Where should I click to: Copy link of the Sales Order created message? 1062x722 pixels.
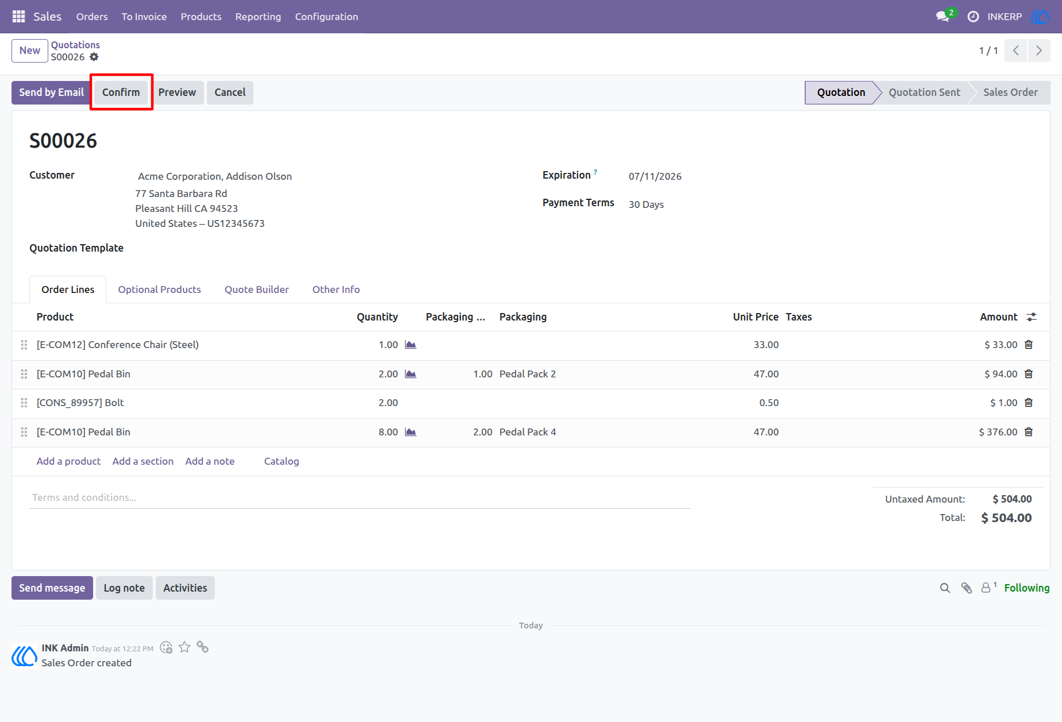point(202,647)
